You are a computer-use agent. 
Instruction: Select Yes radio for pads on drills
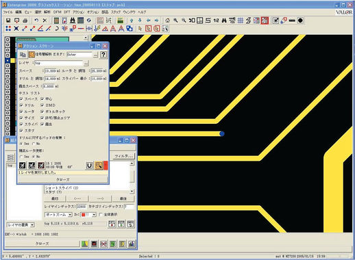pos(21,144)
